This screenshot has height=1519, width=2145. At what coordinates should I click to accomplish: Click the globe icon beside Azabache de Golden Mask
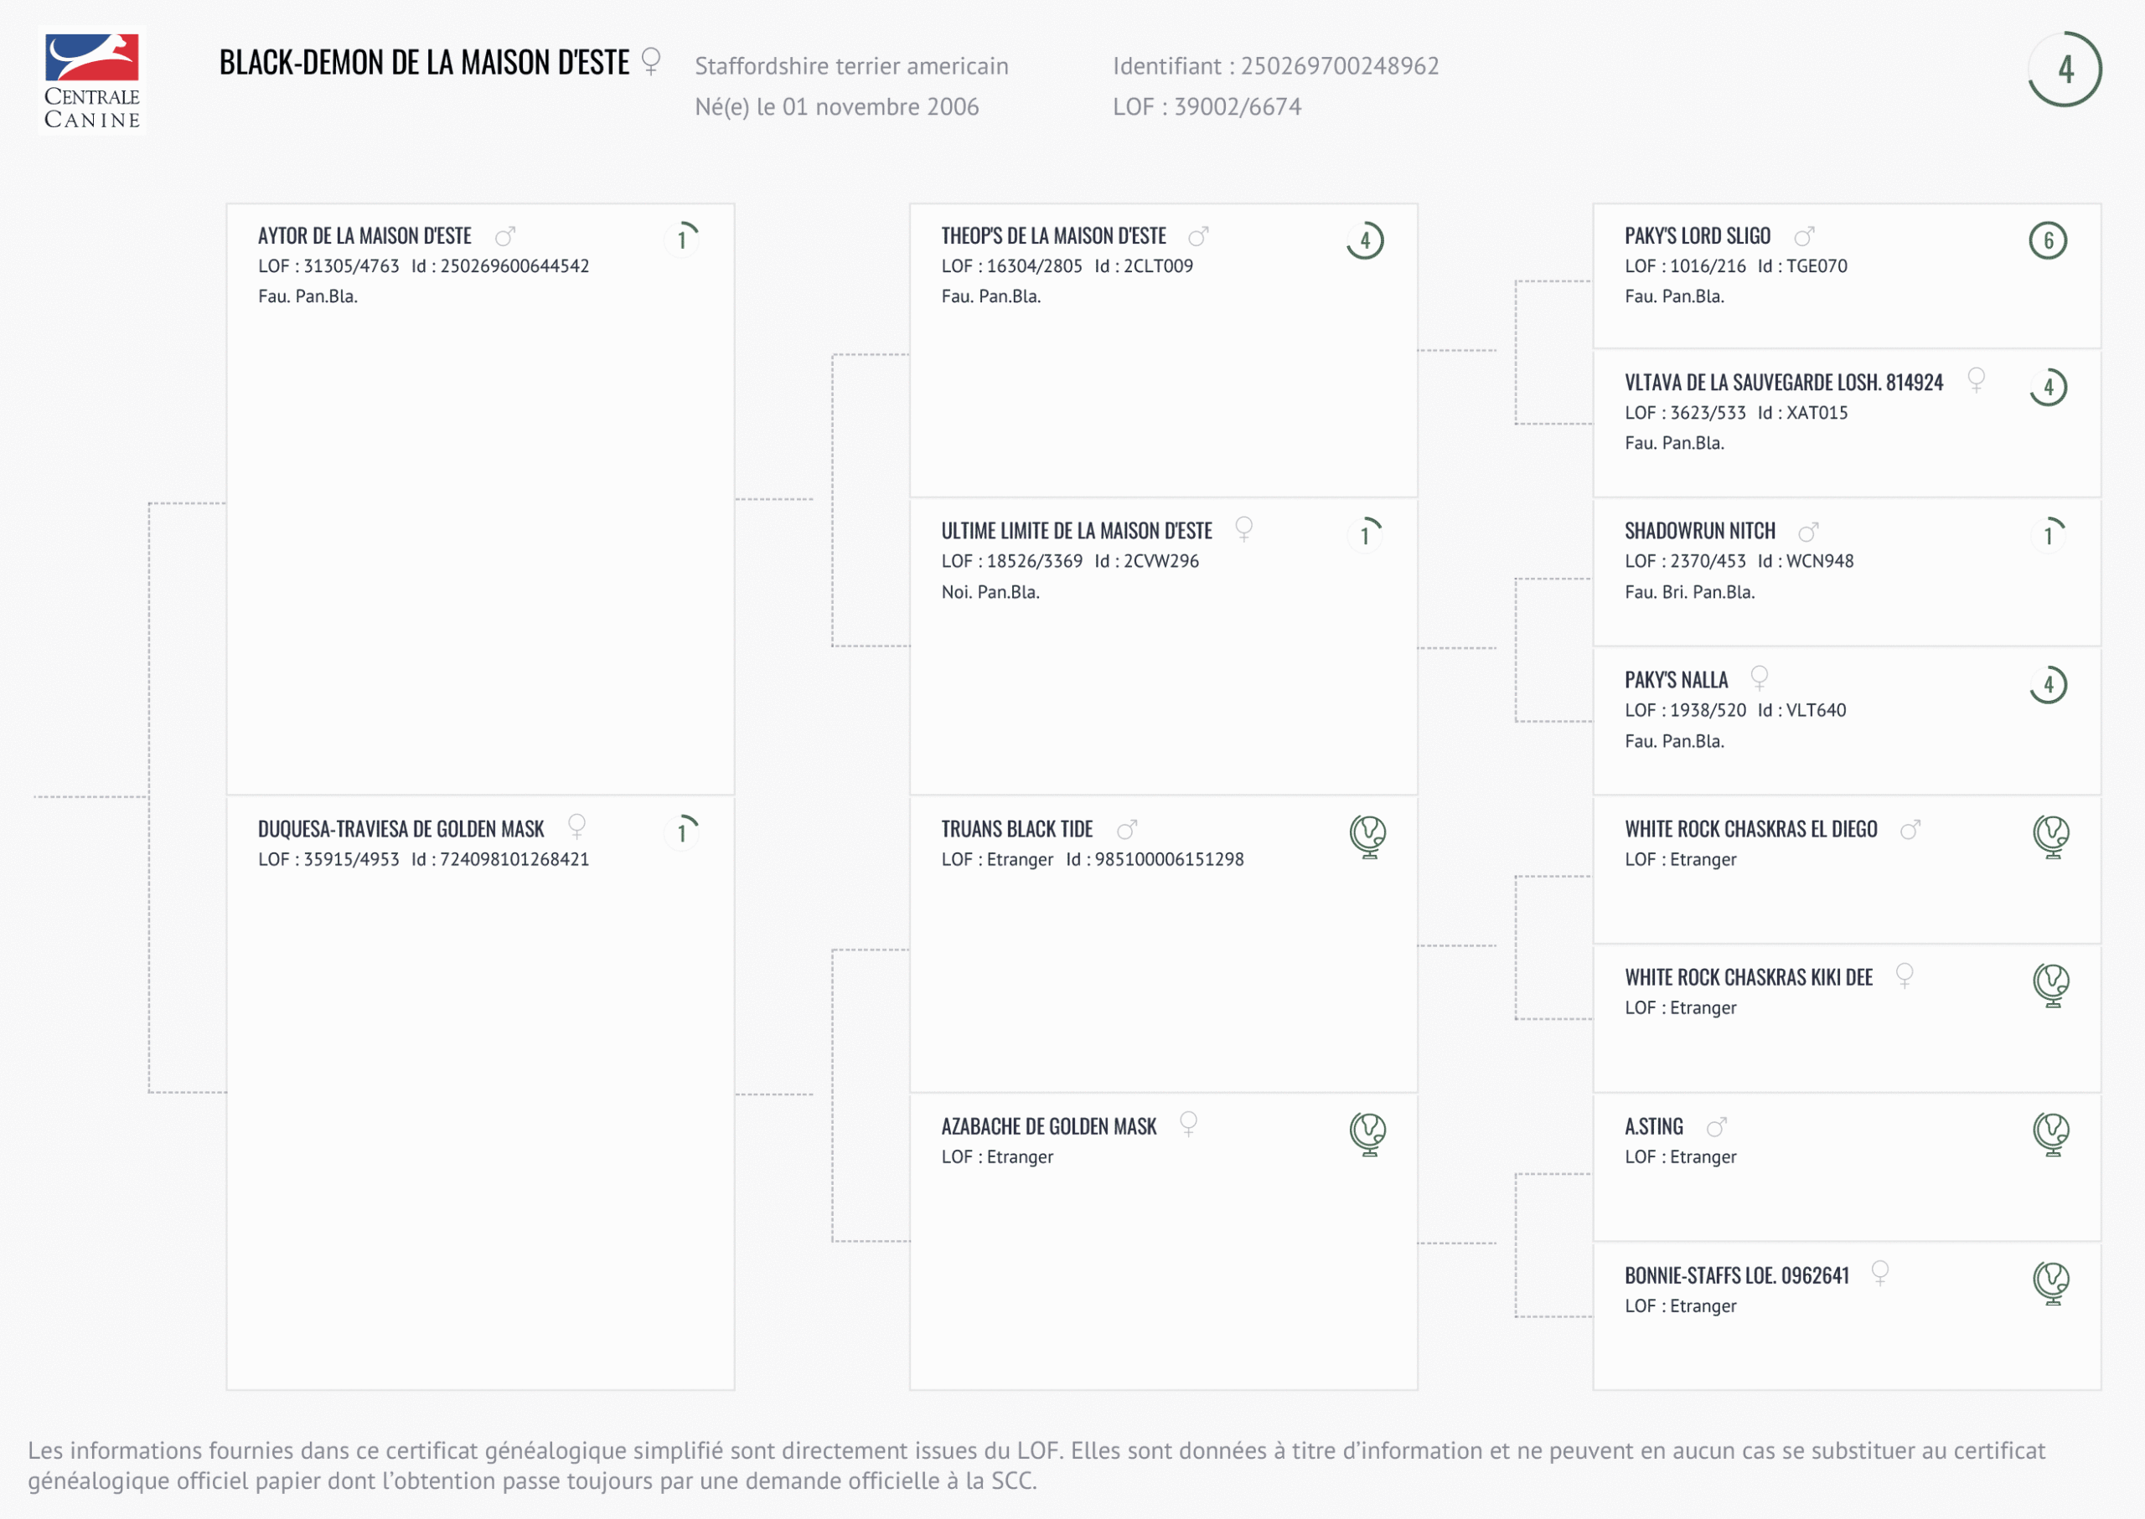[x=1367, y=1134]
